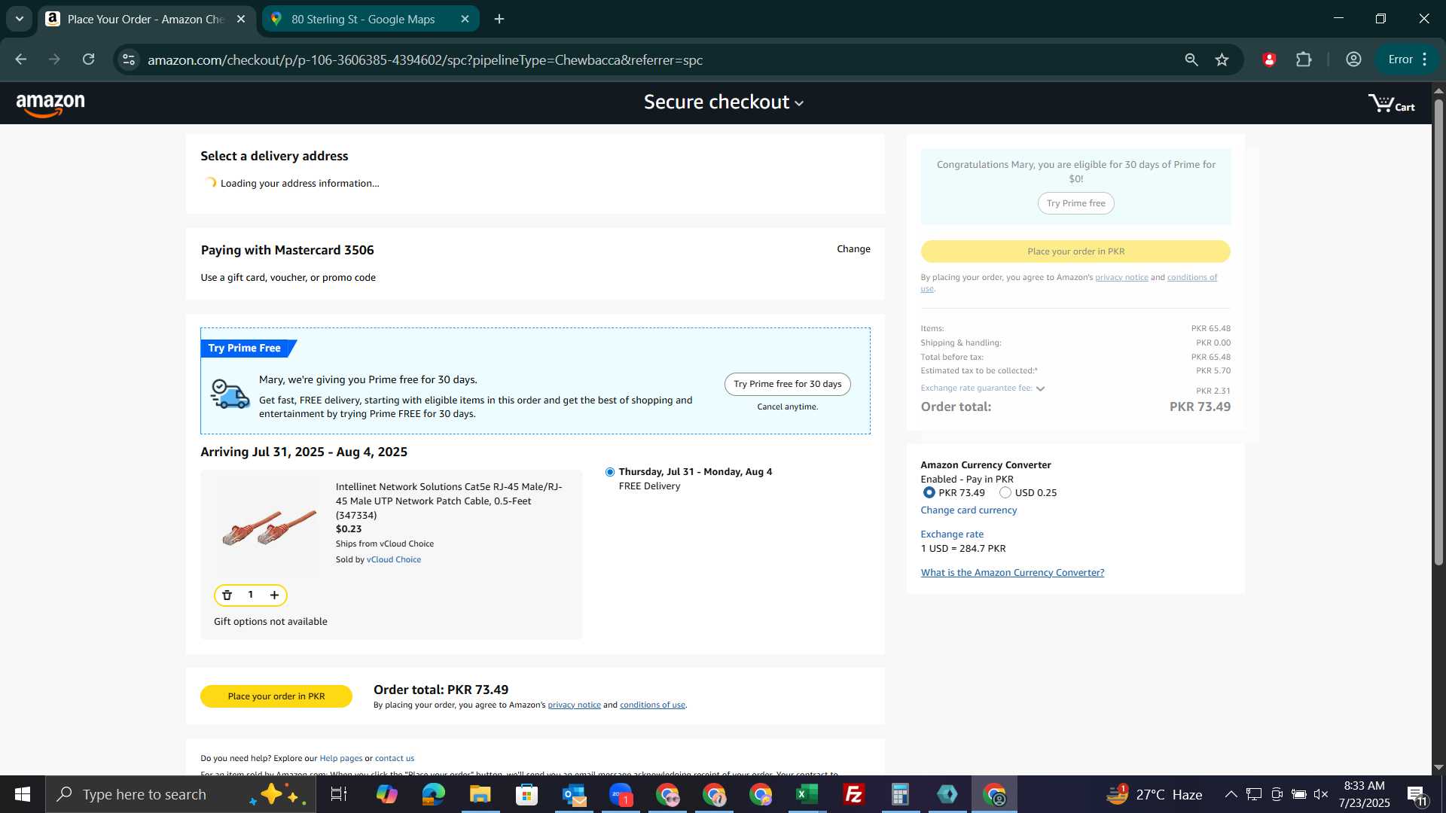Switch to the 80 Sterling St Google Maps tab
The width and height of the screenshot is (1446, 813).
[x=371, y=20]
